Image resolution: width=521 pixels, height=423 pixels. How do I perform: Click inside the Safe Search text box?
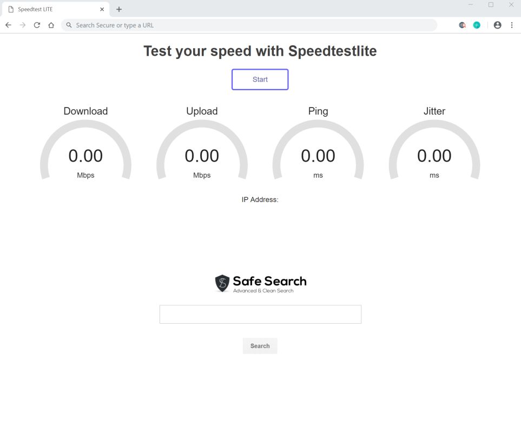(260, 314)
